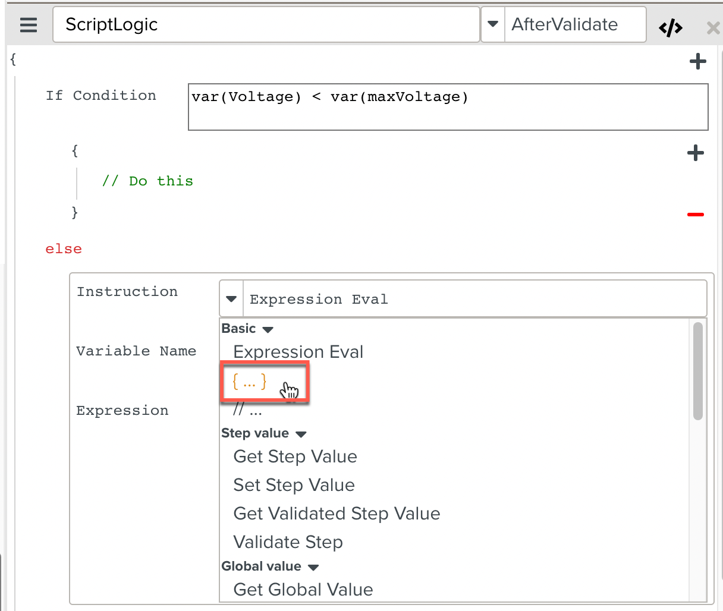Close the script editor with X

[712, 27]
